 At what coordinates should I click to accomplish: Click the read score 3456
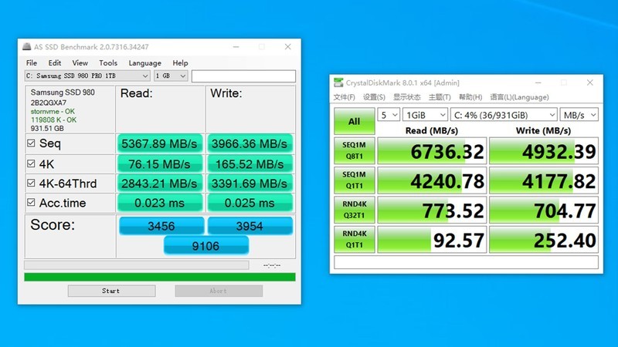coord(161,226)
